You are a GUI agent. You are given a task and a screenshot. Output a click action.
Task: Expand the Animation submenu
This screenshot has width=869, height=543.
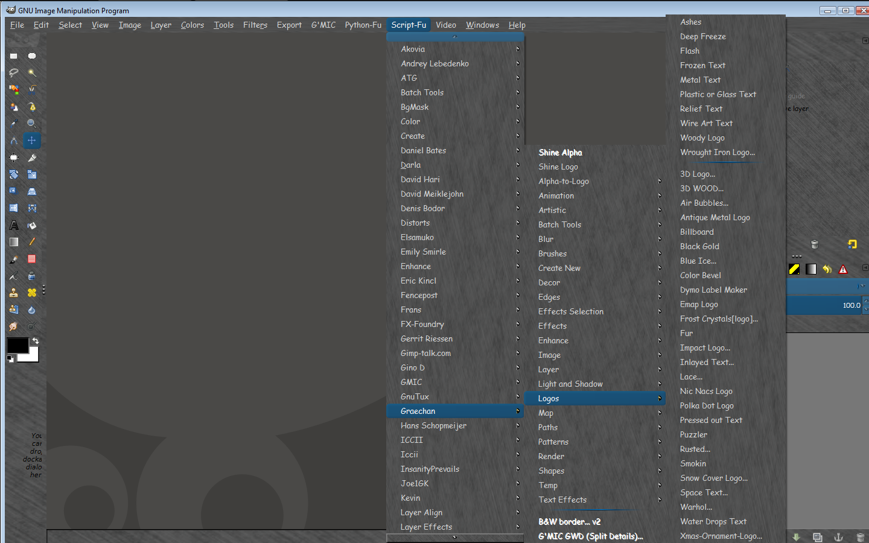click(594, 195)
